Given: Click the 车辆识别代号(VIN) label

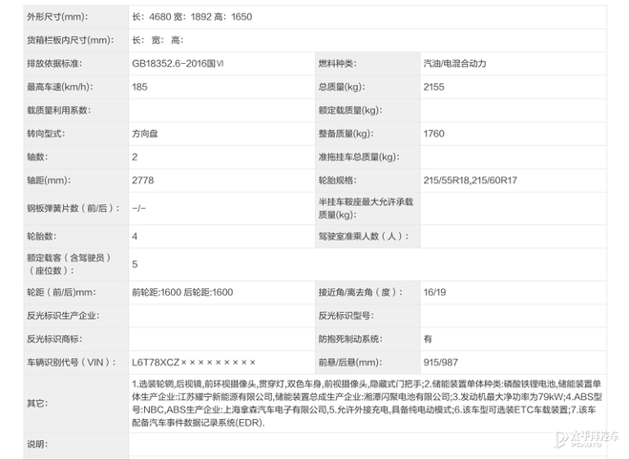Looking at the screenshot, I should click(72, 362).
